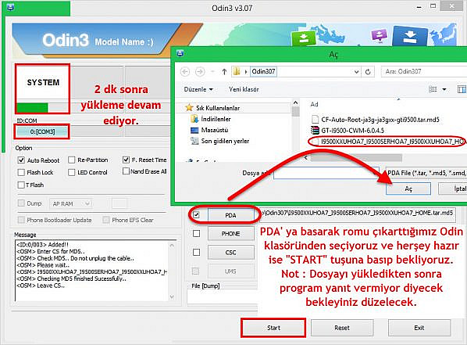Expand the address bar history dropdown

click(x=357, y=72)
